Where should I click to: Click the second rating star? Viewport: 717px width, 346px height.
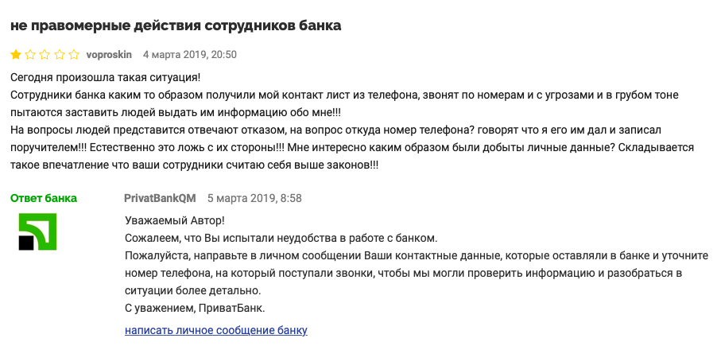coord(31,55)
